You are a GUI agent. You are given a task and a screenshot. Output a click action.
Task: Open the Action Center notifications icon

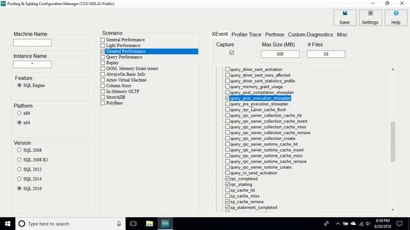pos(399,224)
